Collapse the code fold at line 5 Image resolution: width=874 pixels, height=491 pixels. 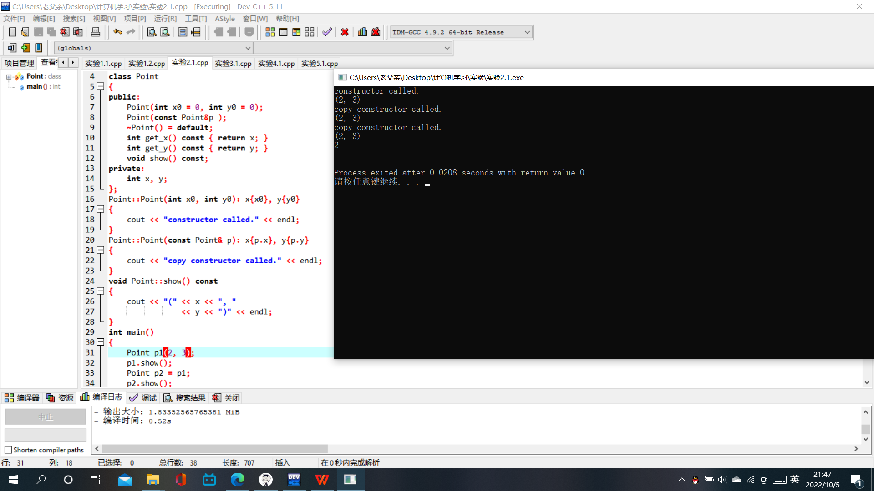(x=101, y=86)
